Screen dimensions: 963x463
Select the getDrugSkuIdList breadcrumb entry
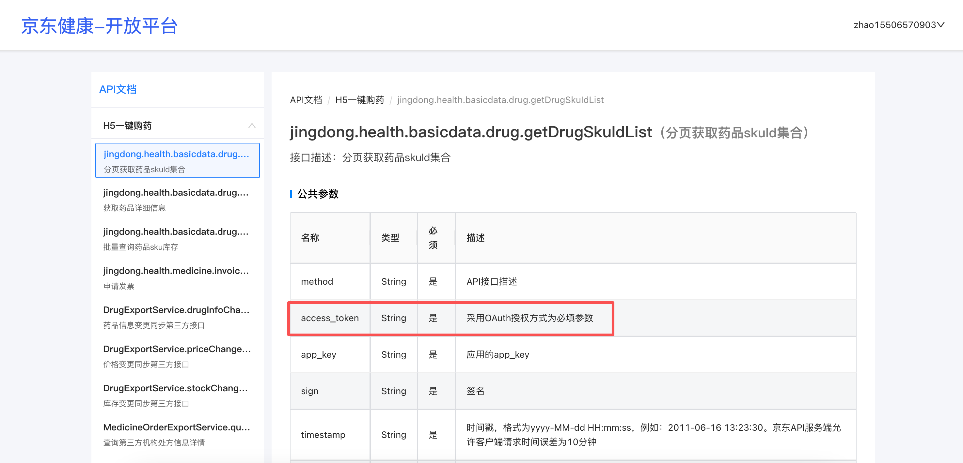(500, 100)
